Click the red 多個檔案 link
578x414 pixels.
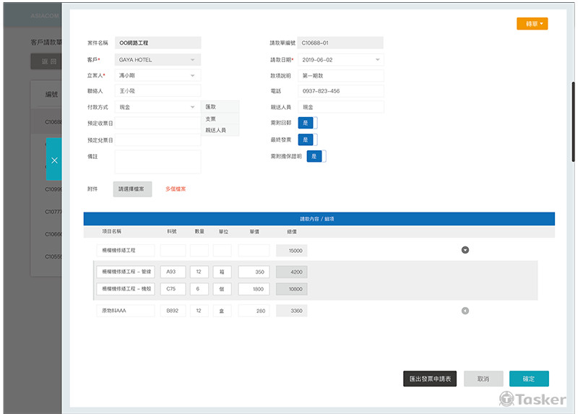[176, 189]
